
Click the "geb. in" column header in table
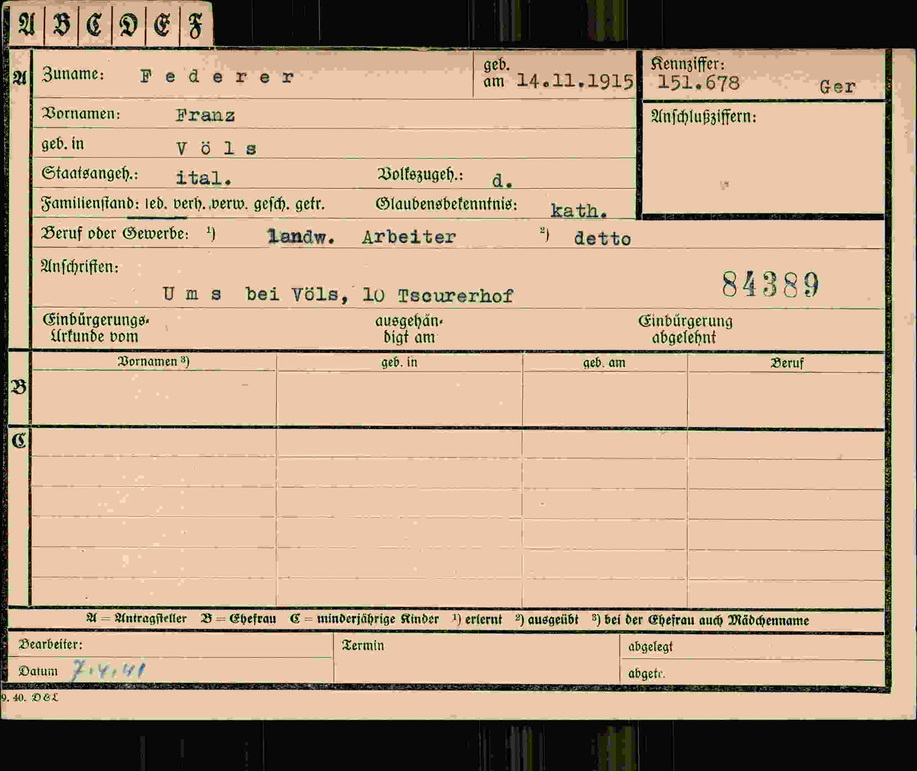tap(399, 362)
